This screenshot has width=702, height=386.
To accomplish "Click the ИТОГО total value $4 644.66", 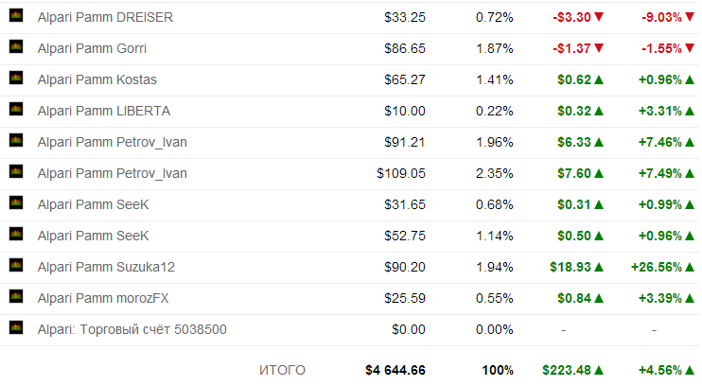I will [x=395, y=370].
